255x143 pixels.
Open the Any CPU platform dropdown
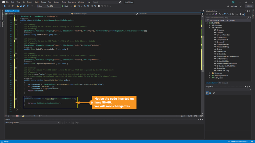(x=54, y=6)
